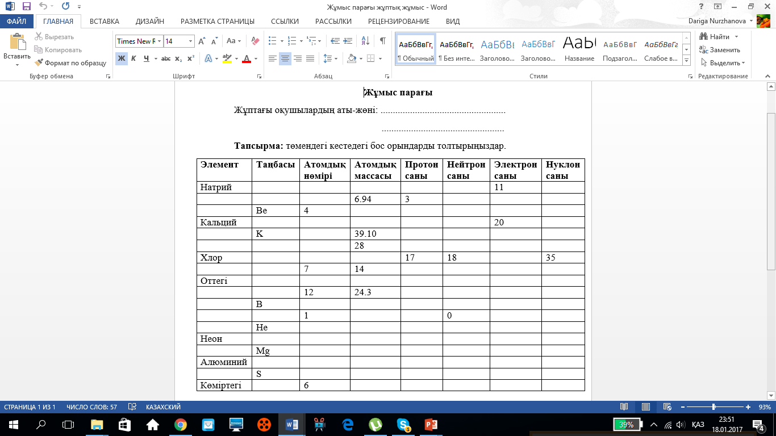Redo the last action
Image resolution: width=776 pixels, height=436 pixels.
click(65, 7)
